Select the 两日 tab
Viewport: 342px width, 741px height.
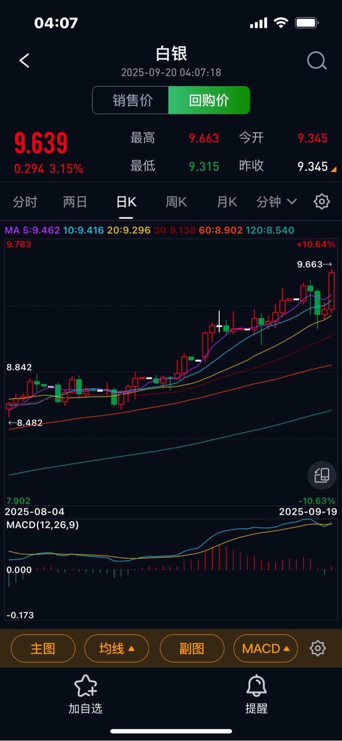75,202
